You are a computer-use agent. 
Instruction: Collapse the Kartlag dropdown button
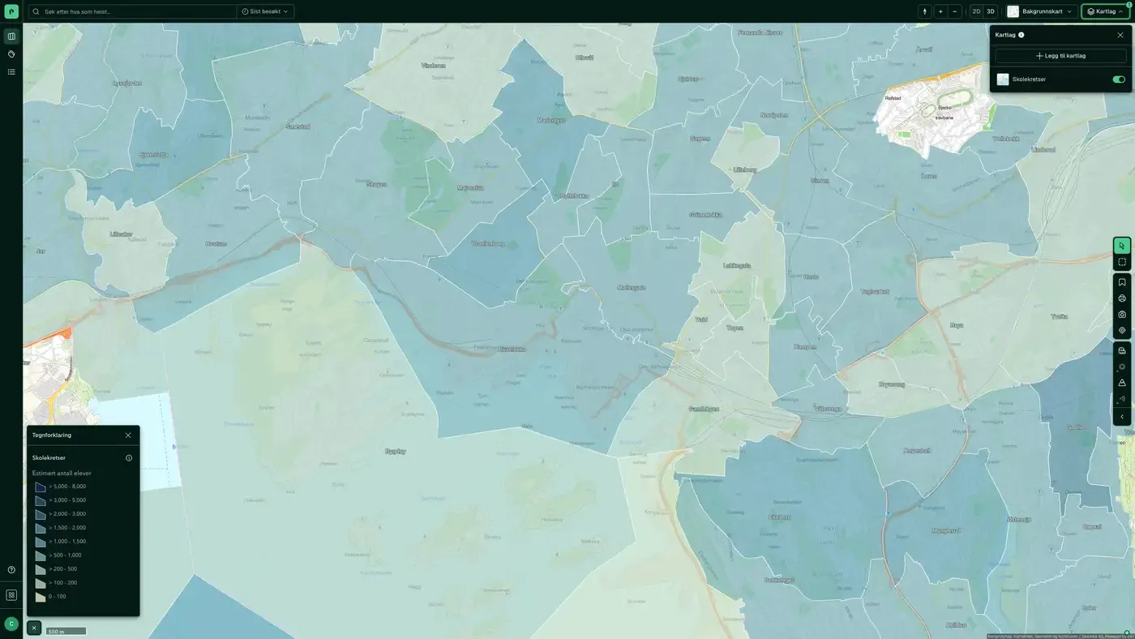(x=1106, y=11)
